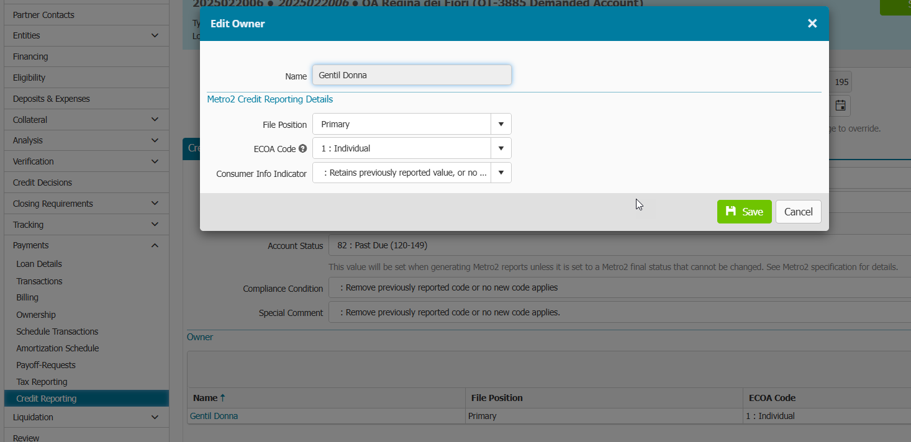Open the calendar date picker icon

pyautogui.click(x=840, y=106)
